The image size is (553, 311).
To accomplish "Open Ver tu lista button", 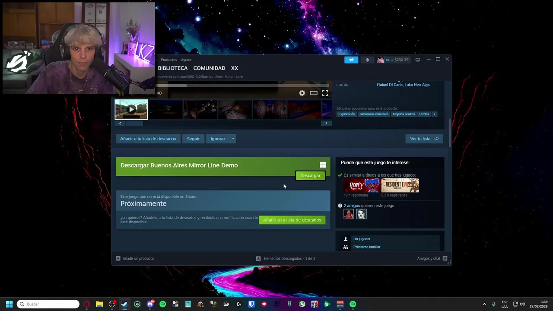I will pyautogui.click(x=424, y=139).
